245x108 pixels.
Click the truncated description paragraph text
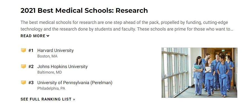[127, 26]
